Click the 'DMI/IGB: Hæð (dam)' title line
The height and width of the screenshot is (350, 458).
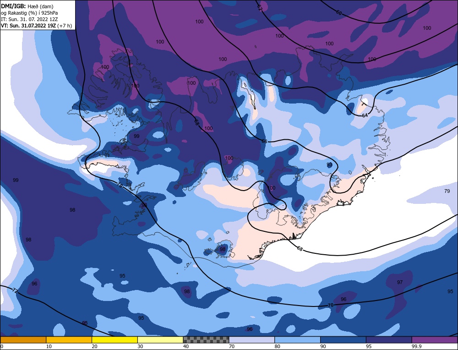coord(27,6)
